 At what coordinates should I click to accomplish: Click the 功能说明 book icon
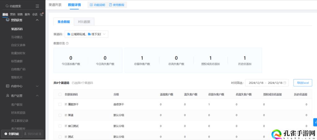coord(91,5)
